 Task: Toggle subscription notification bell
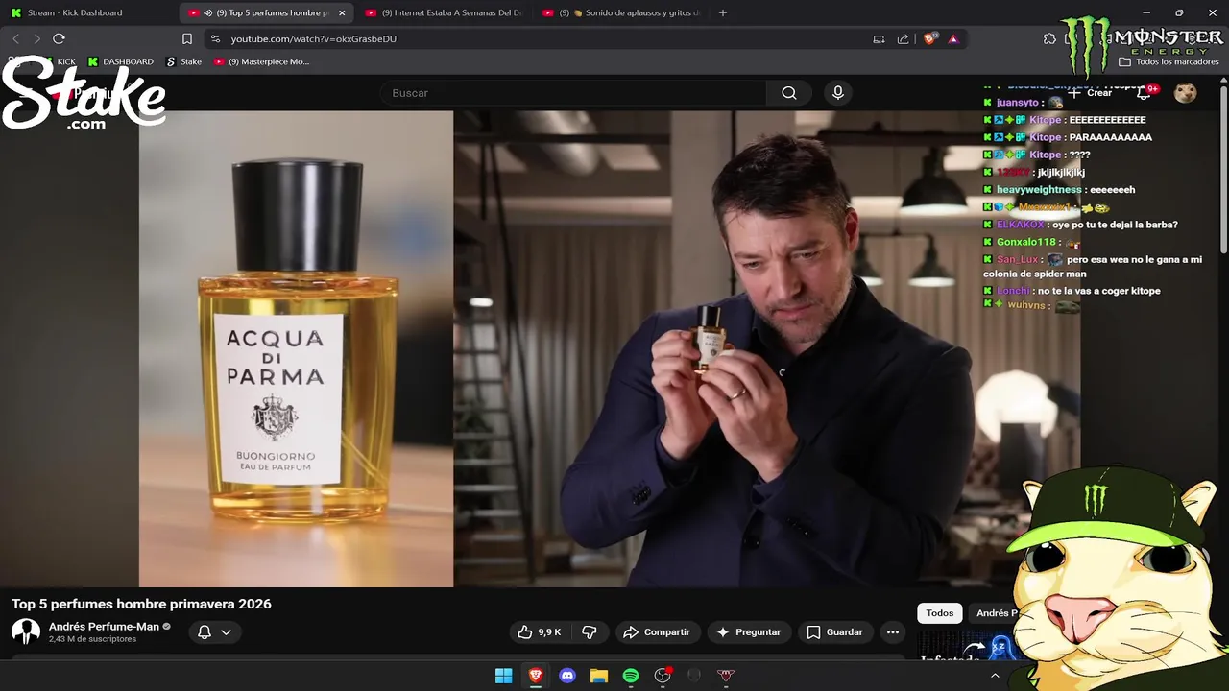coord(204,632)
